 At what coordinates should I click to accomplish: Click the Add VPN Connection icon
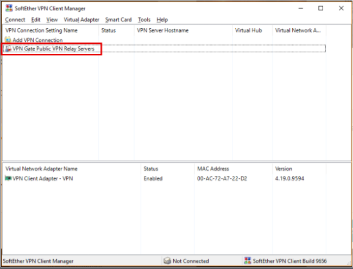[x=8, y=40]
